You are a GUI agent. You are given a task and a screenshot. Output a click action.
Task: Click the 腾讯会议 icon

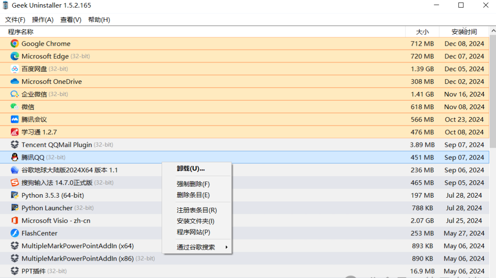coord(14,119)
